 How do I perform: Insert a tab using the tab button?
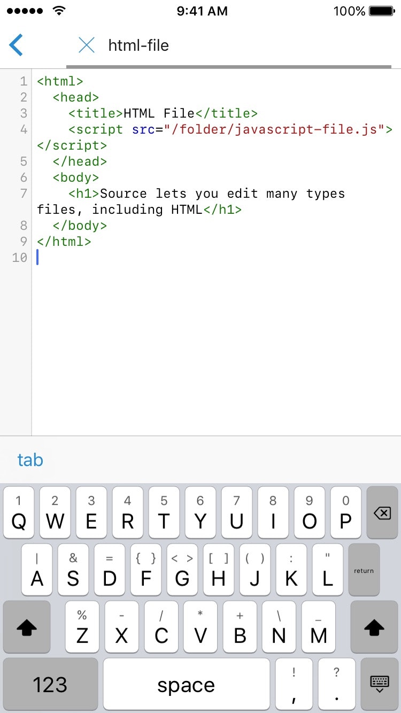[x=30, y=460]
